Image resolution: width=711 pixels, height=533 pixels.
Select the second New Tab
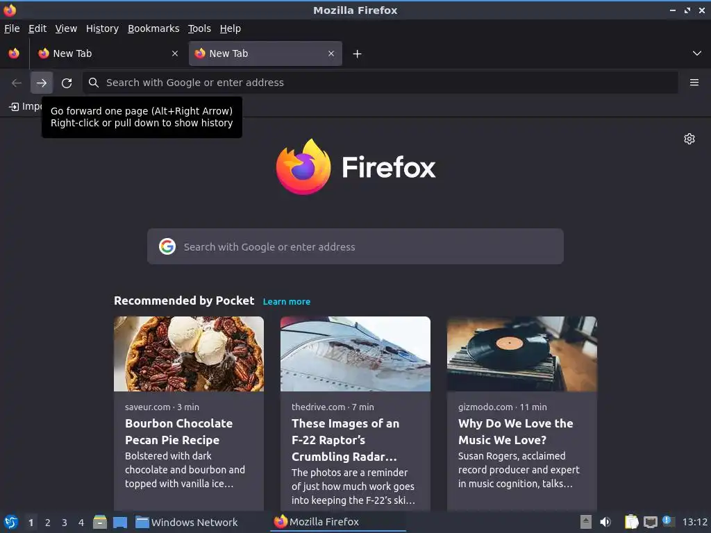tap(265, 53)
